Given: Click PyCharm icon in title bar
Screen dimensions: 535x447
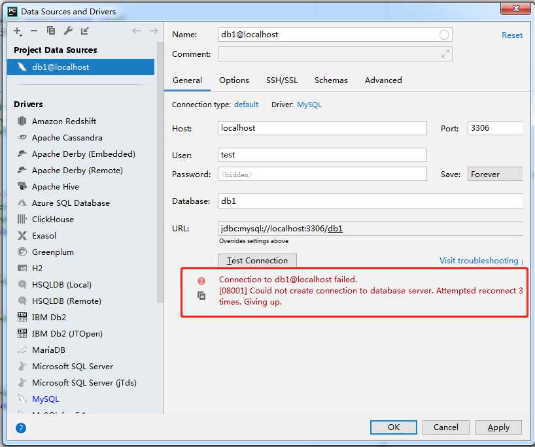Looking at the screenshot, I should 12,11.
